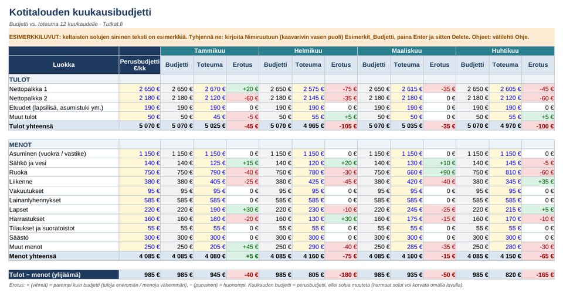Click Liikenne Helmikuu Toteuma 425 €

pos(308,182)
